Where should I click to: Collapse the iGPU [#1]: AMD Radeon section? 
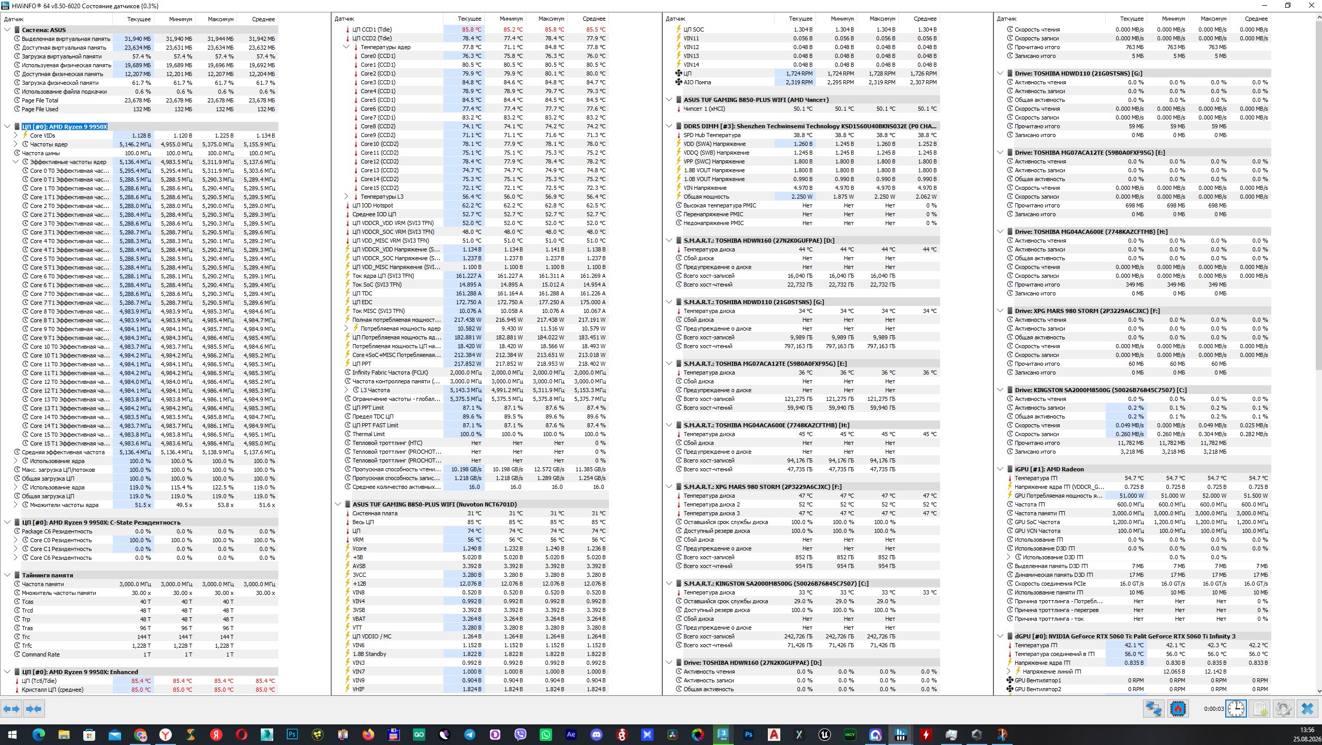[x=1000, y=469]
